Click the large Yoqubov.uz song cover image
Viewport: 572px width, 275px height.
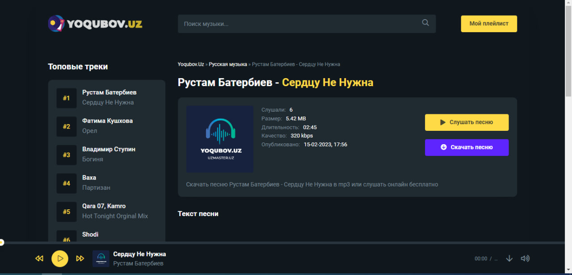point(220,139)
